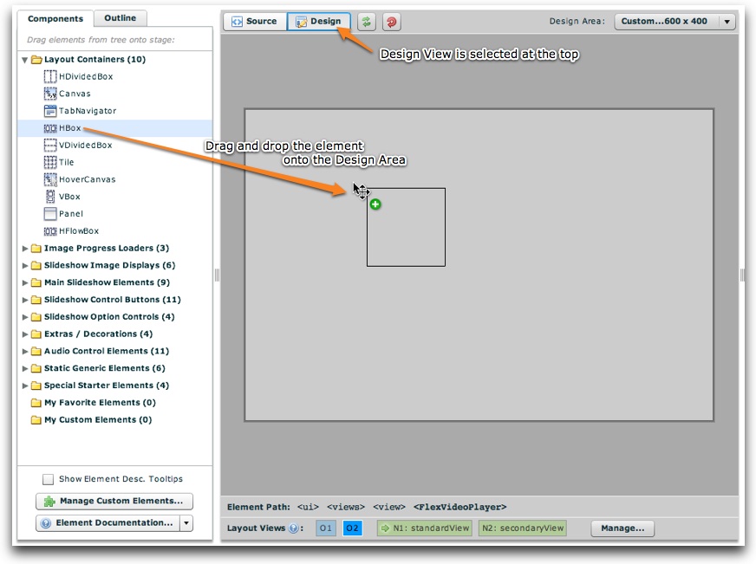Select the VDividedBox tree row label

coord(85,146)
